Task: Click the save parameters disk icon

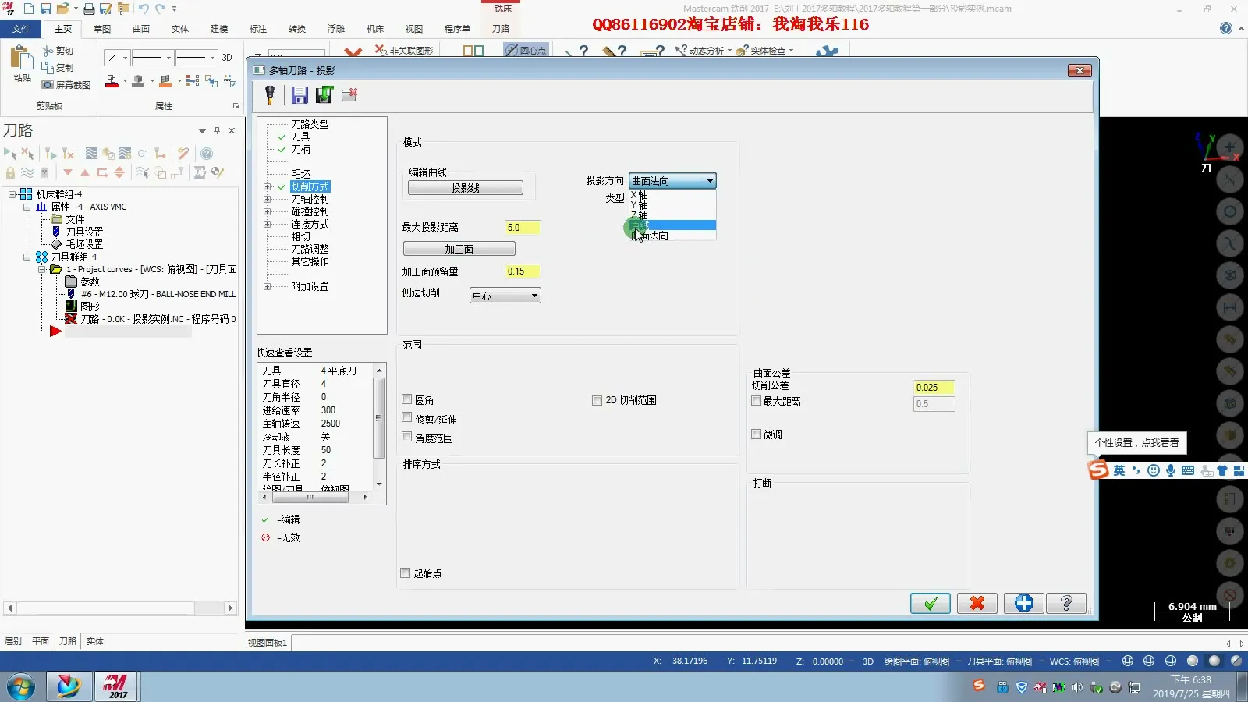Action: pyautogui.click(x=299, y=94)
